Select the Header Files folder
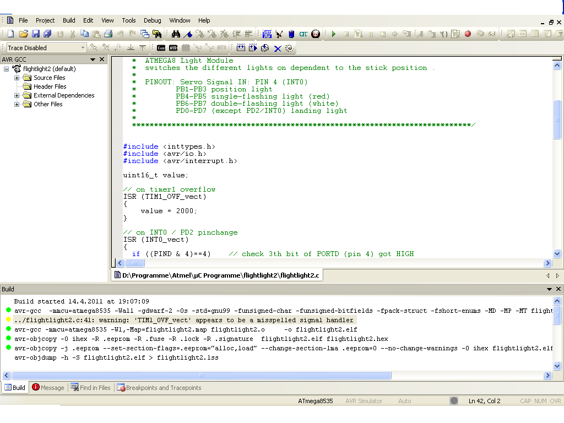The image size is (564, 423). pos(50,86)
